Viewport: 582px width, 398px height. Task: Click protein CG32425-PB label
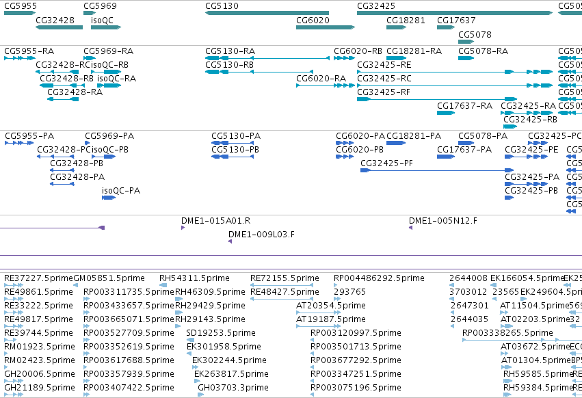531,191
